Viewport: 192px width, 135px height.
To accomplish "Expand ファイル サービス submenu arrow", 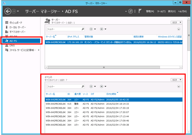I will [x=39, y=50].
